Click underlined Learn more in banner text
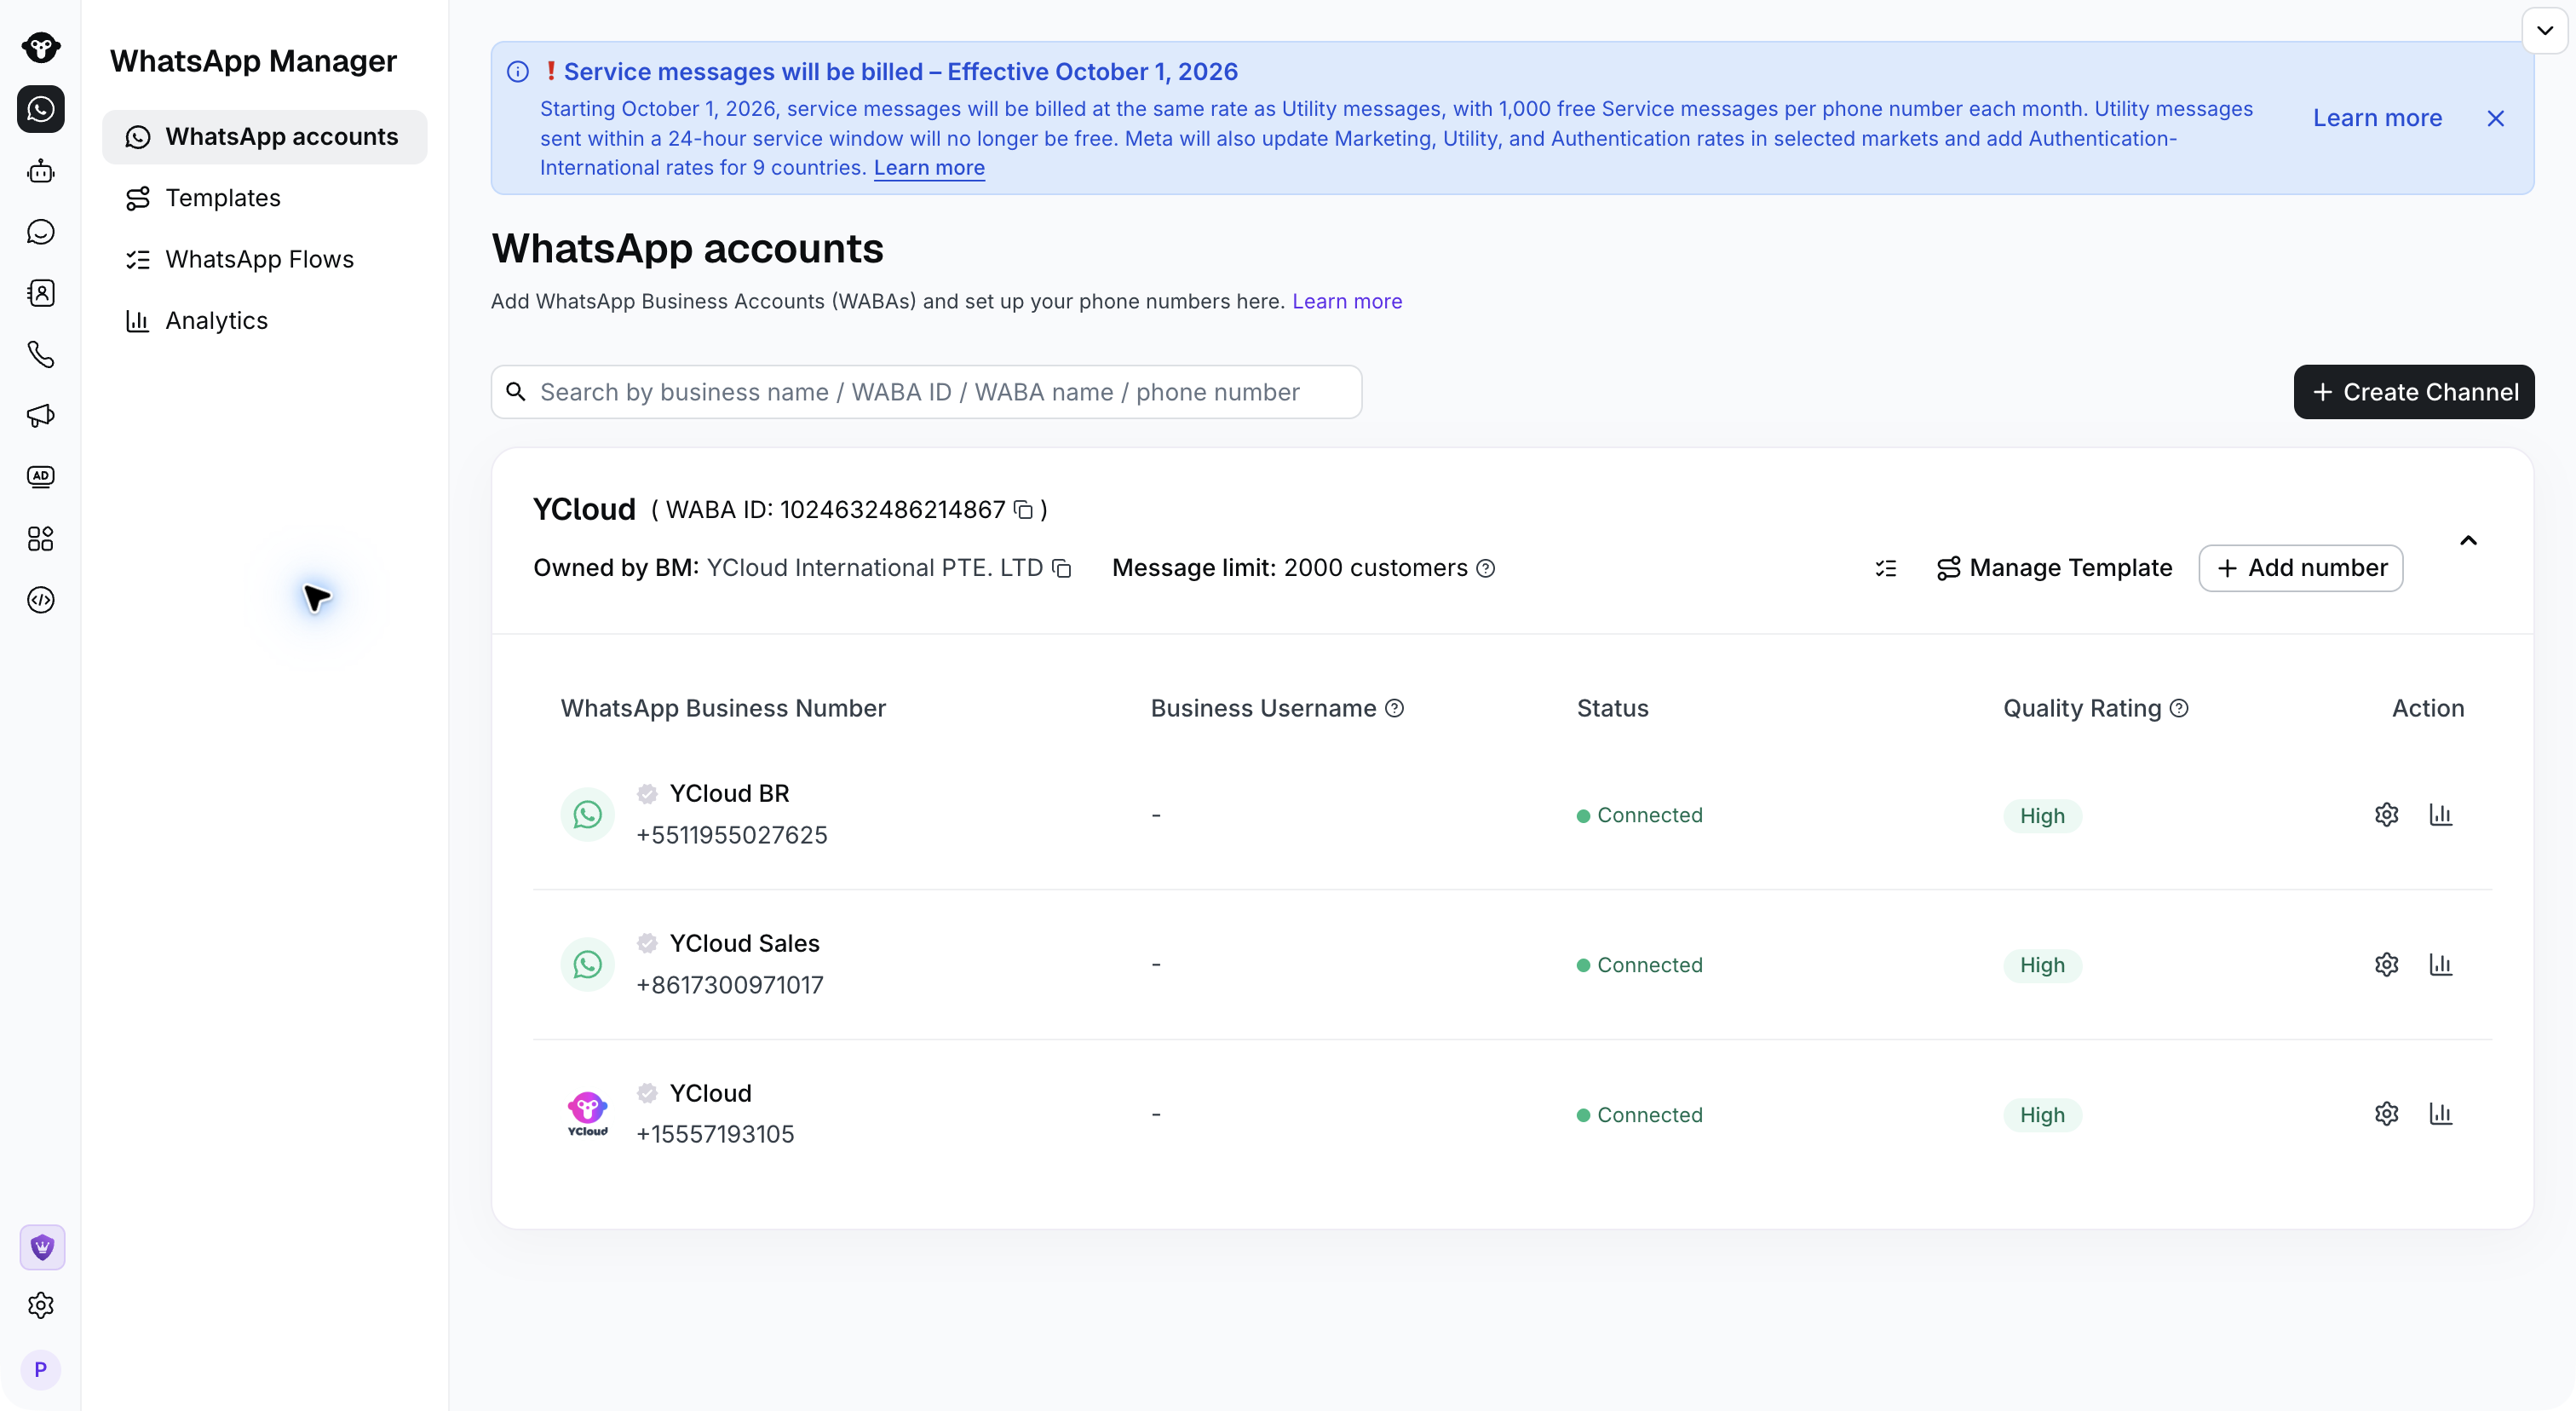The width and height of the screenshot is (2576, 1411). (929, 168)
